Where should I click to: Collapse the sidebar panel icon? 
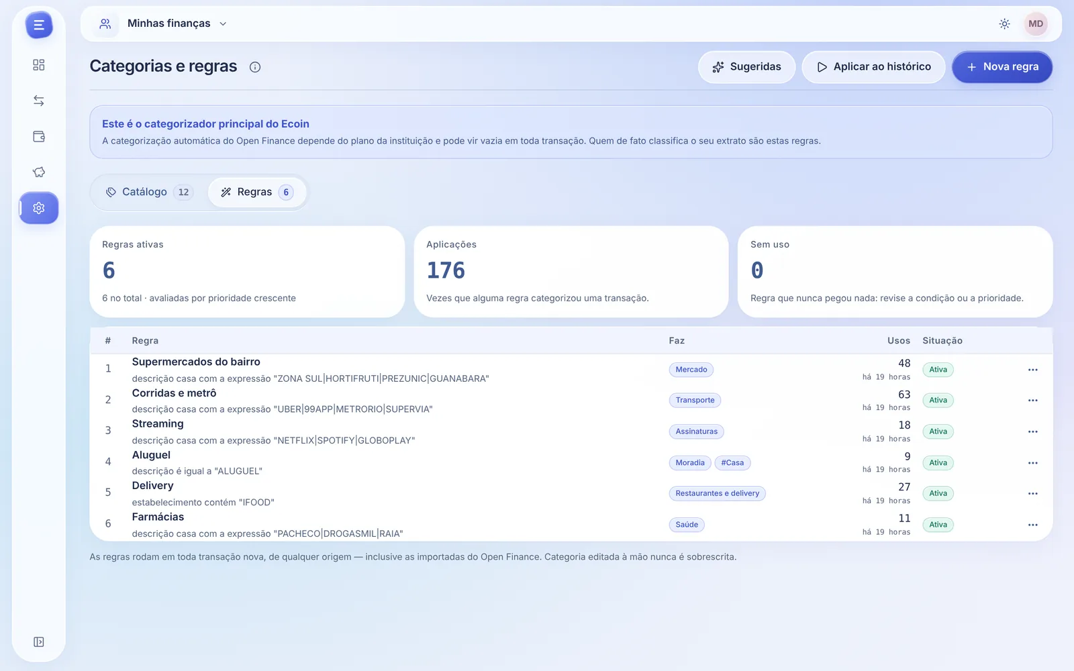pos(39,642)
